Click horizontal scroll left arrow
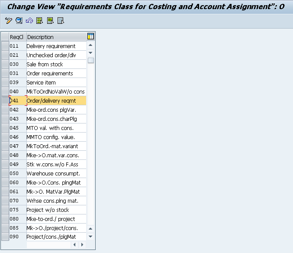 coord(74,245)
